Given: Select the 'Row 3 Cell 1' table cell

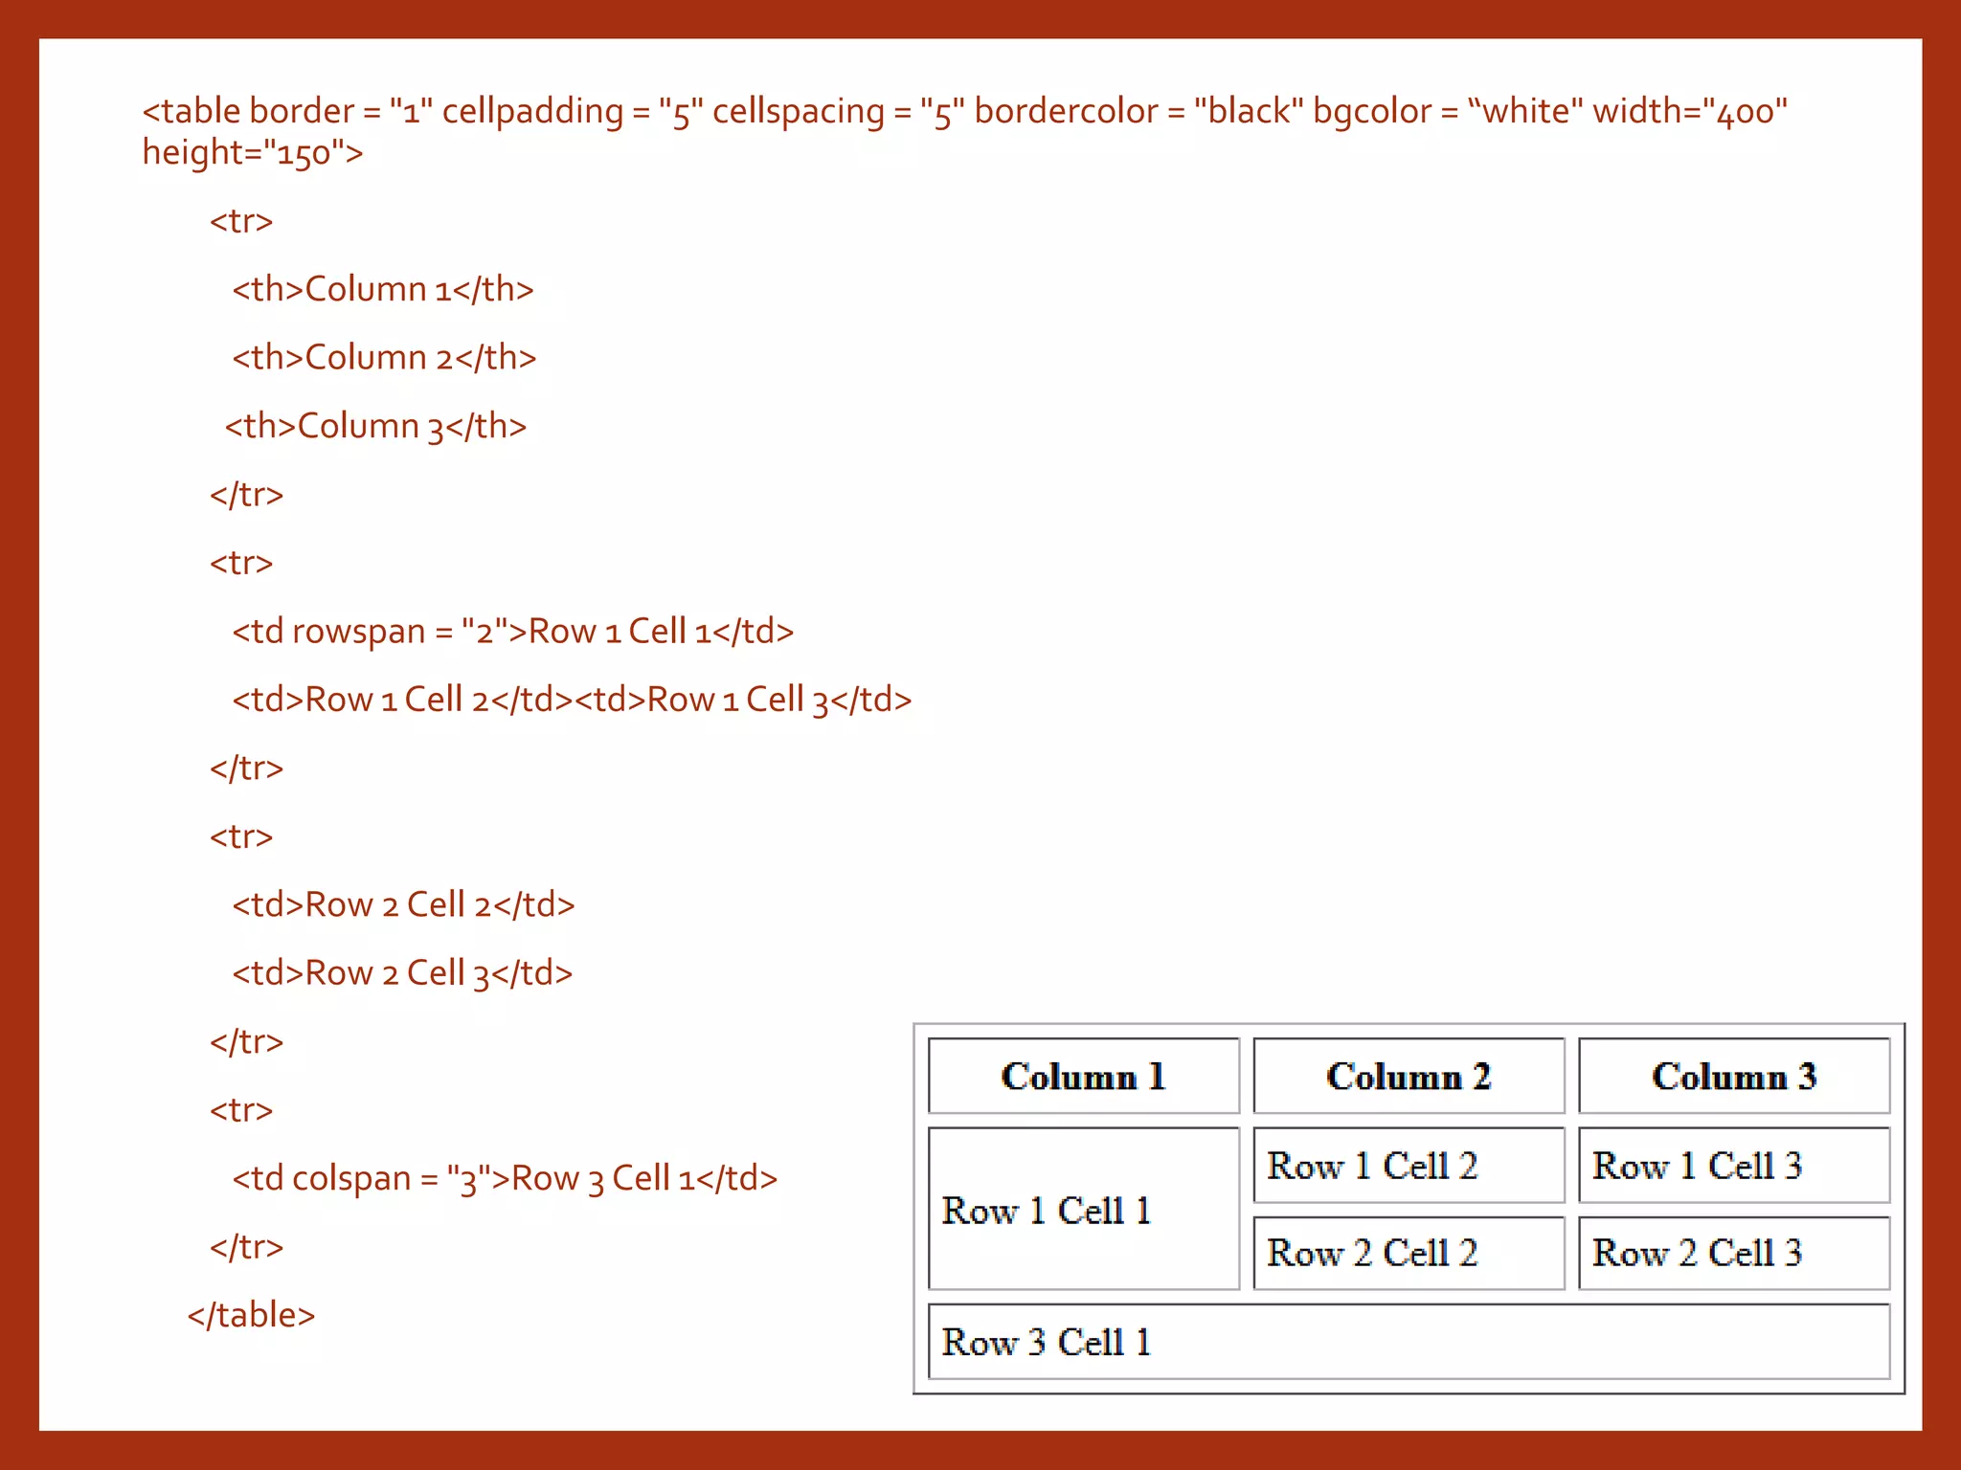Looking at the screenshot, I should (1409, 1342).
